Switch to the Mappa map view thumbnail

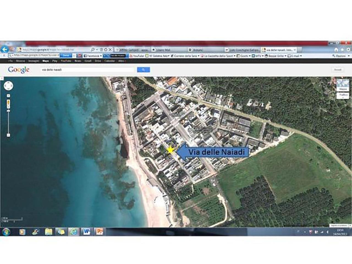[343, 85]
